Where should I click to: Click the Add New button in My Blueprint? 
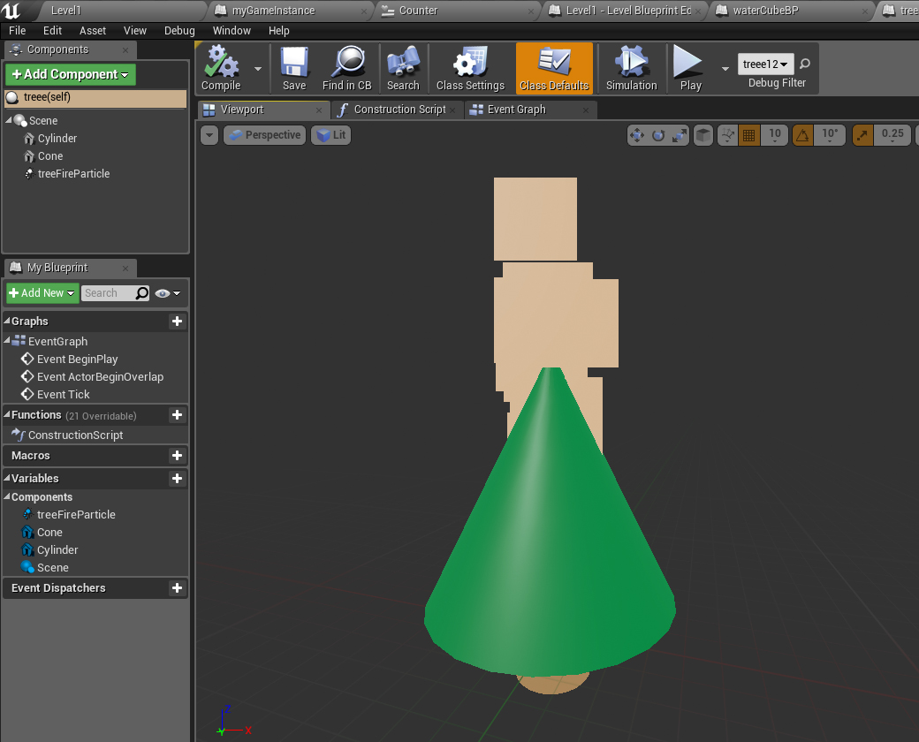click(42, 293)
